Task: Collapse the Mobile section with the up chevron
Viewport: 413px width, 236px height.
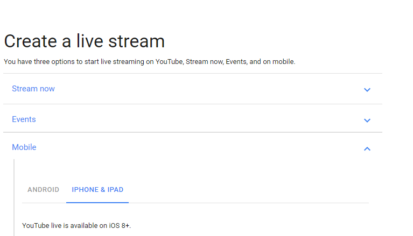Action: coord(367,149)
